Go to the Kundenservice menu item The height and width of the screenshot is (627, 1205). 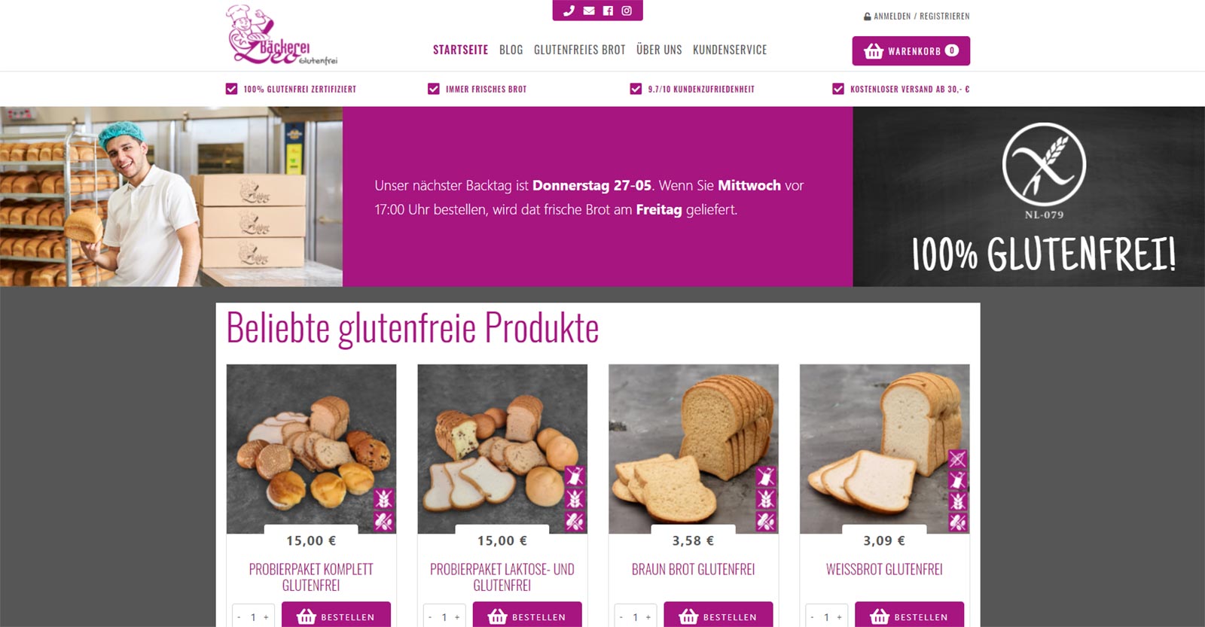[730, 50]
